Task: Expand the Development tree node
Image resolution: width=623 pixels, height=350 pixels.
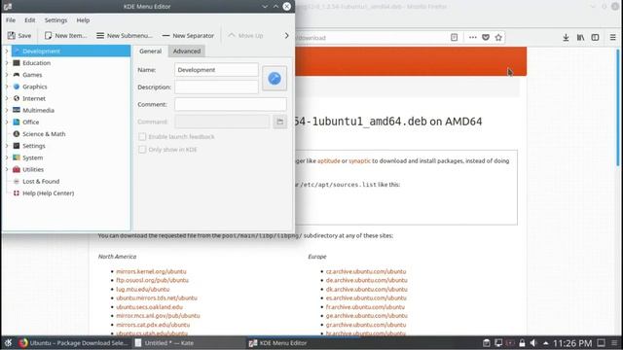Action: 7,51
